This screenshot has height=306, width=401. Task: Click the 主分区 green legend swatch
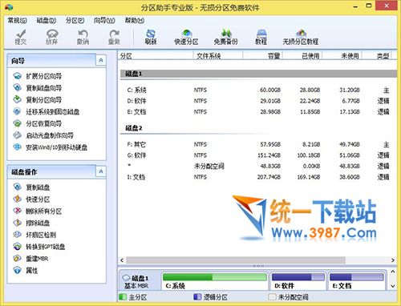[123, 297]
